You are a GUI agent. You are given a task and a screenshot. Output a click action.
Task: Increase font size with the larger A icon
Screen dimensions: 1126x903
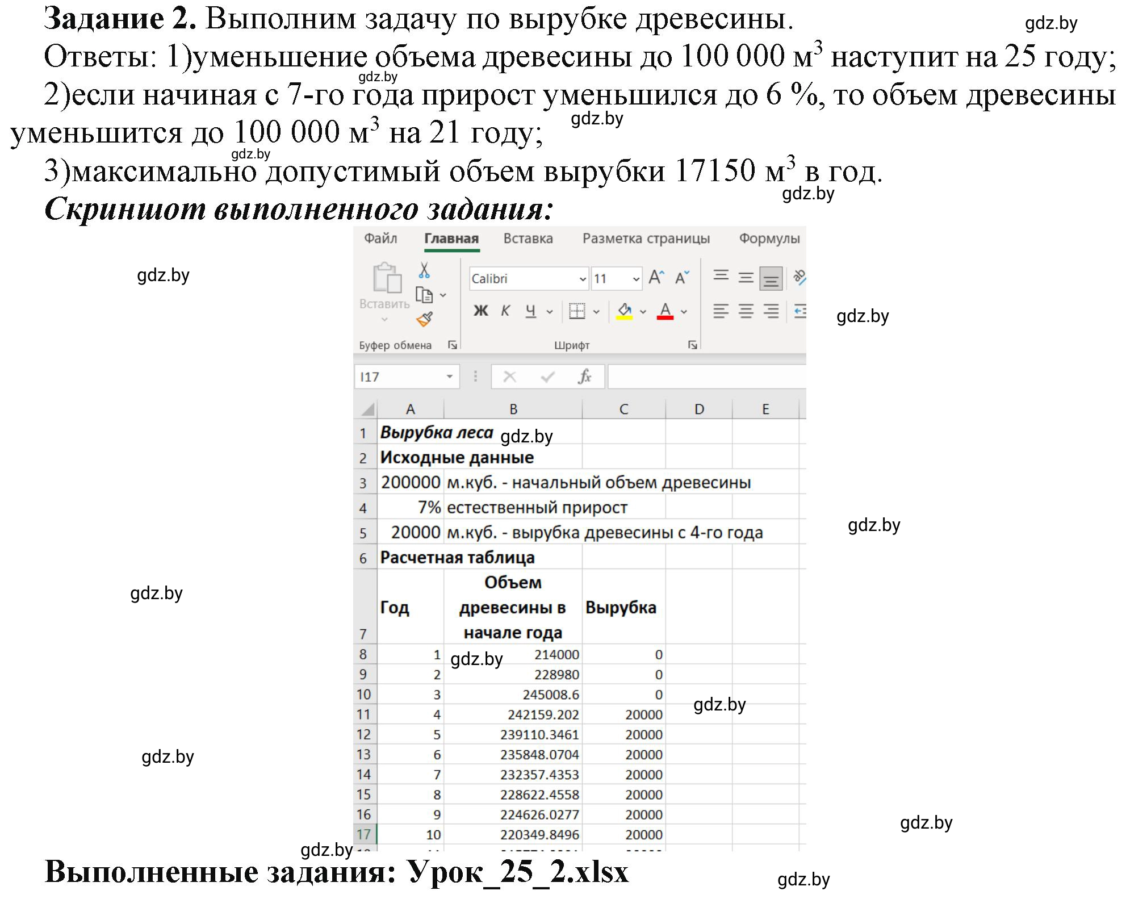(x=656, y=278)
